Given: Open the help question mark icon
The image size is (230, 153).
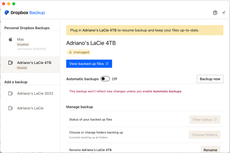Looking at the screenshot, I should (215, 13).
